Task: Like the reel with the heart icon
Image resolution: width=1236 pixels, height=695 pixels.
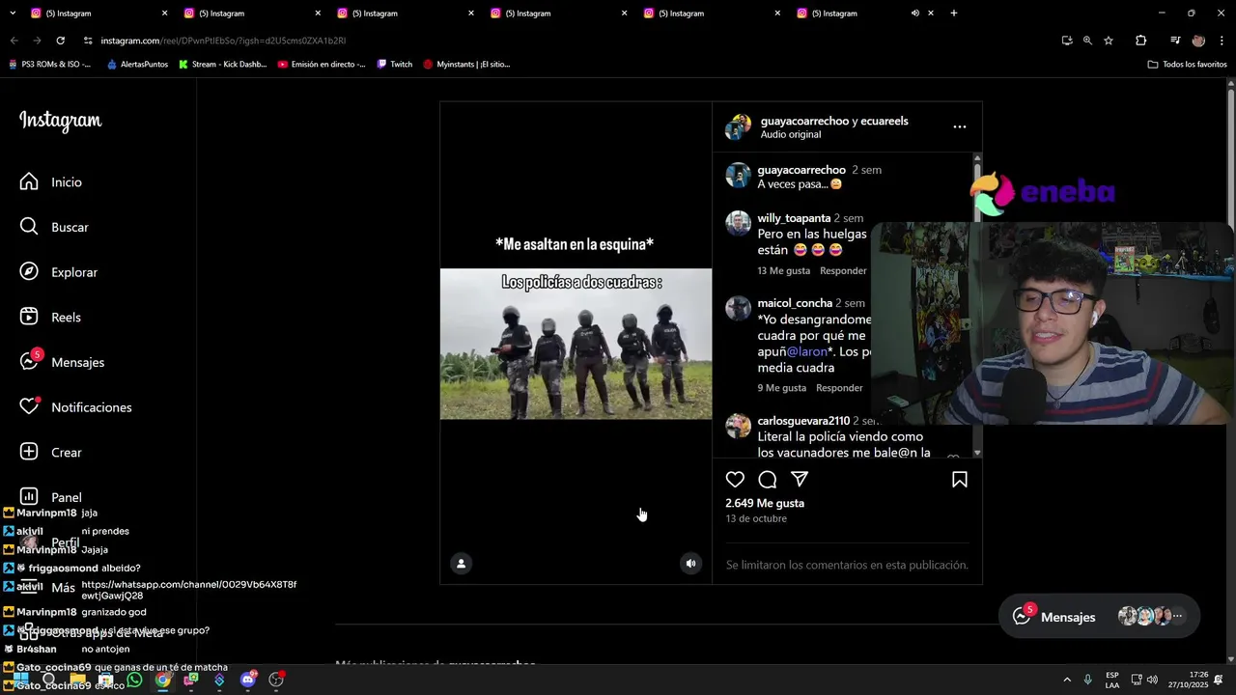Action: coord(735,480)
